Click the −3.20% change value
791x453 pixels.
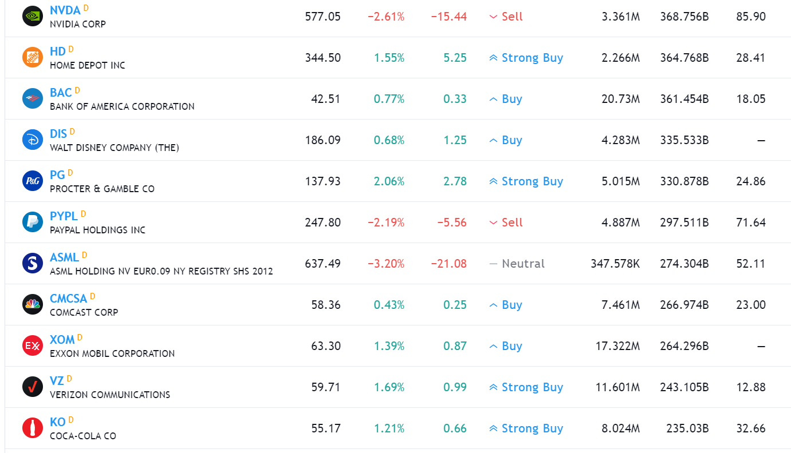click(x=386, y=264)
